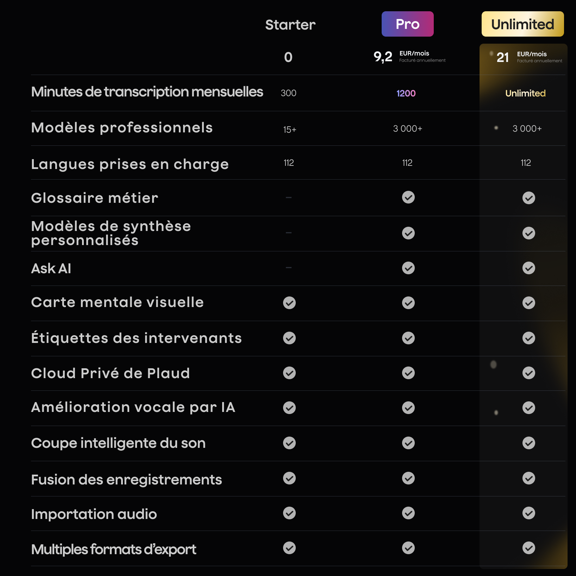Click the Langues prises en charge row label
Screen dimensions: 576x576
tap(130, 164)
